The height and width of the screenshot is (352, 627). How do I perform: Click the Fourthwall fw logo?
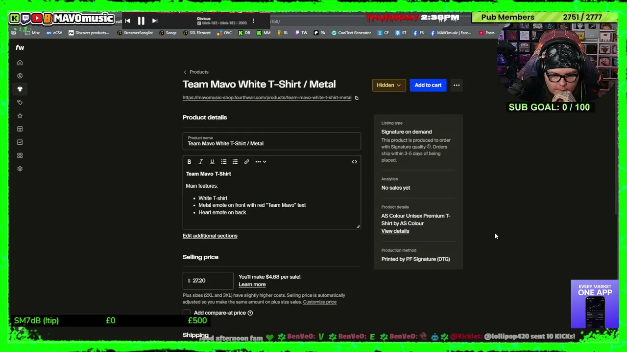click(x=20, y=47)
